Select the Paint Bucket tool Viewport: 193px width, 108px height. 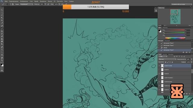pyautogui.click(x=2, y=39)
